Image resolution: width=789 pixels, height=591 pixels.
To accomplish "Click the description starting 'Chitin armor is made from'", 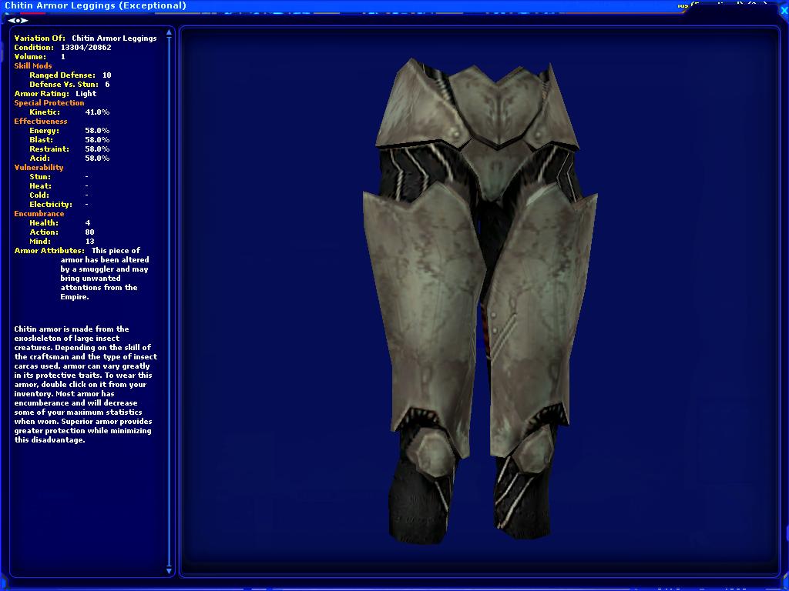I will [86, 385].
